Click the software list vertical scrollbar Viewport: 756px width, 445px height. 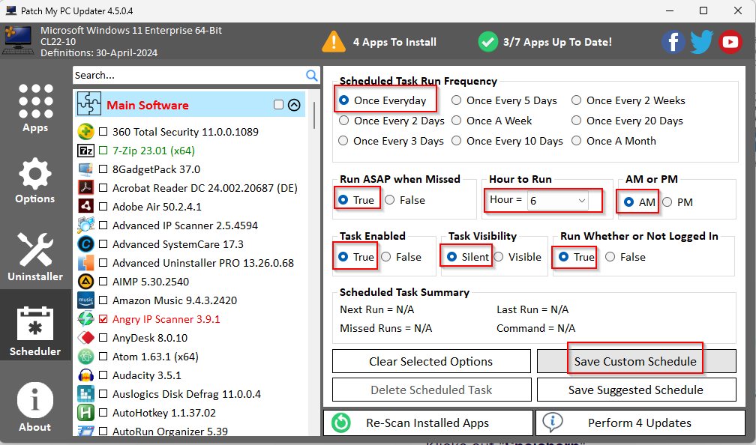314,225
